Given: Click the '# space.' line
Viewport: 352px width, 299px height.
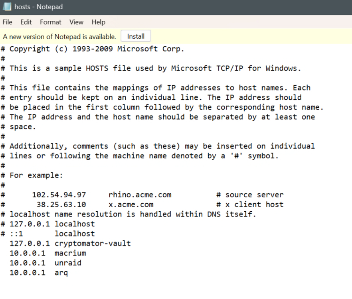Looking at the screenshot, I should click(18, 127).
